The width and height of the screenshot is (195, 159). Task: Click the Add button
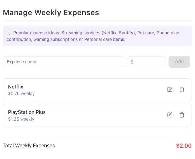(x=179, y=62)
